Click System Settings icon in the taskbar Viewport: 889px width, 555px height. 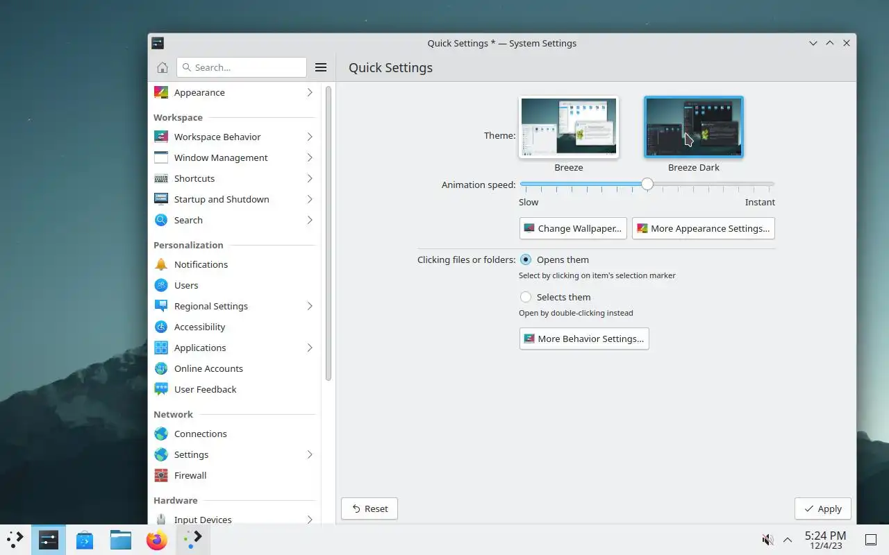(49, 540)
